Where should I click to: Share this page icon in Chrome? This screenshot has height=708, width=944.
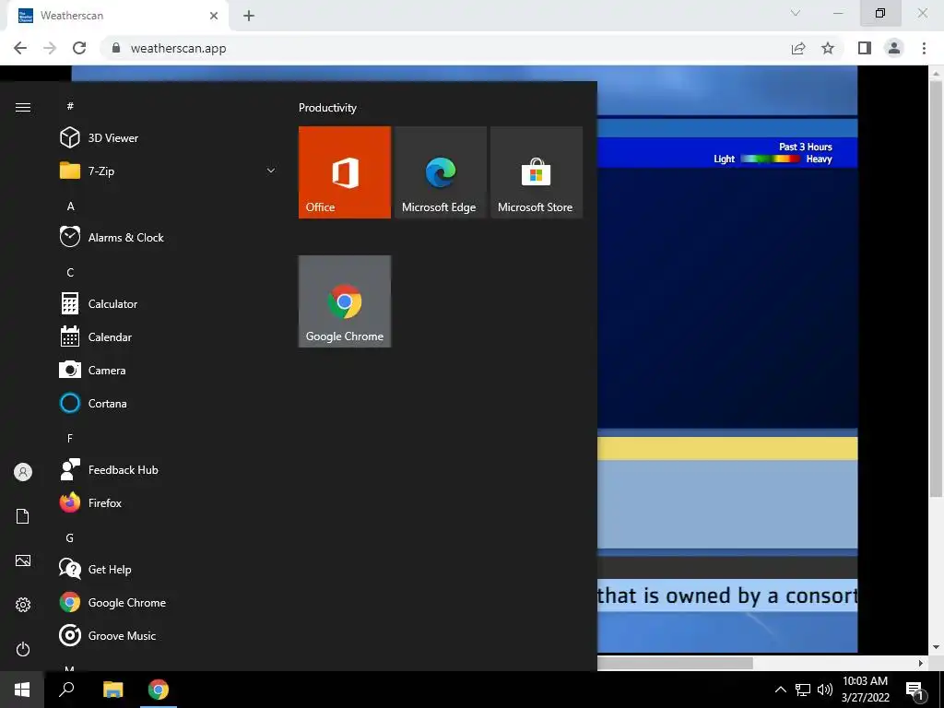(798, 48)
